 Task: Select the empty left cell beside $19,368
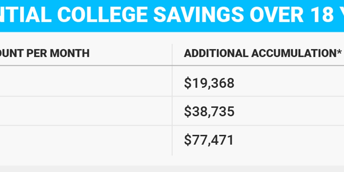coord(86,81)
